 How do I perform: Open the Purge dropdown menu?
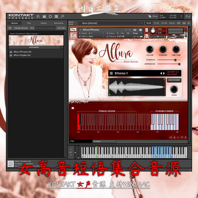137,33
